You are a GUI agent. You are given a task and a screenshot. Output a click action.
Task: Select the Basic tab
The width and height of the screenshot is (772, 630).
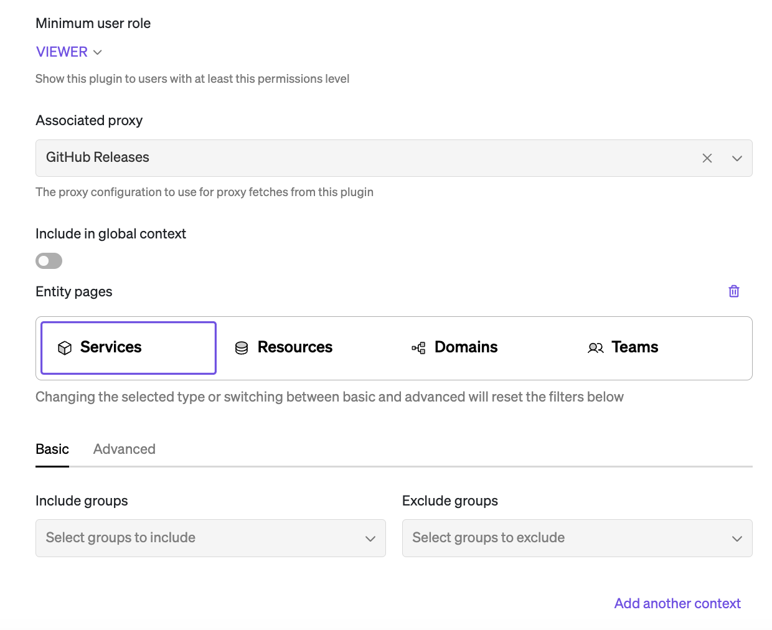click(x=52, y=449)
